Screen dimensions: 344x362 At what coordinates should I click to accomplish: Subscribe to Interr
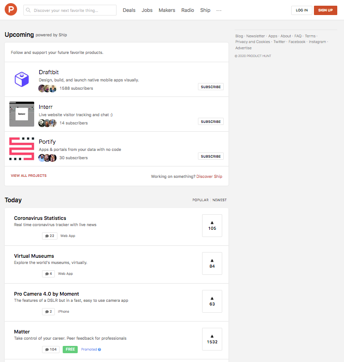pyautogui.click(x=211, y=121)
